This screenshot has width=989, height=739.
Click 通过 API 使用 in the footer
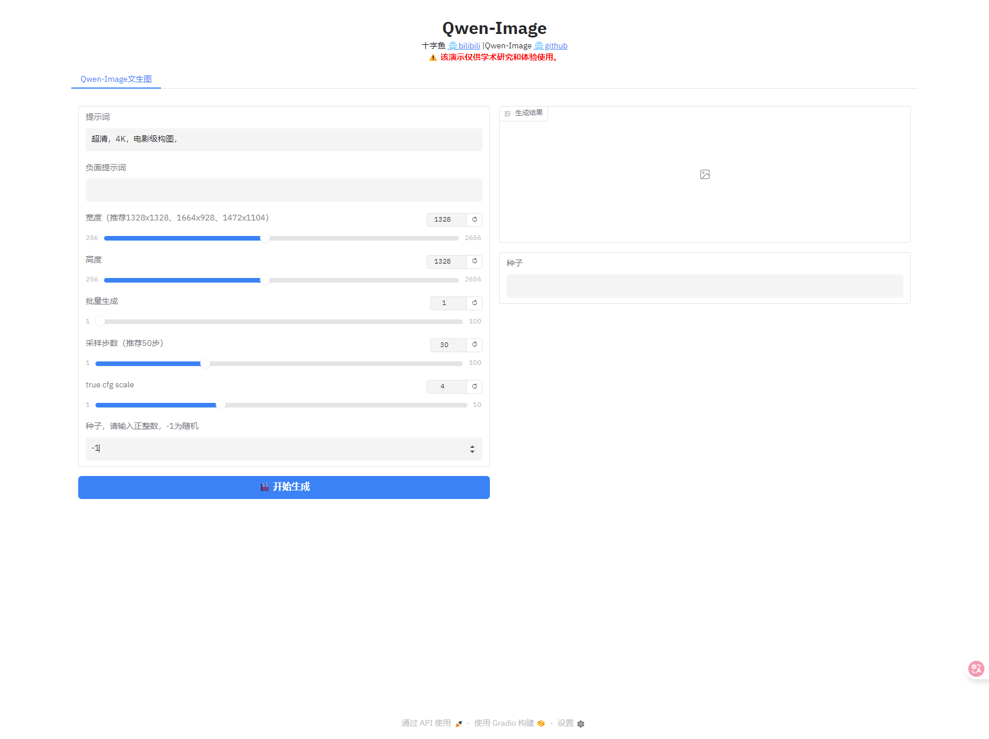(x=426, y=723)
